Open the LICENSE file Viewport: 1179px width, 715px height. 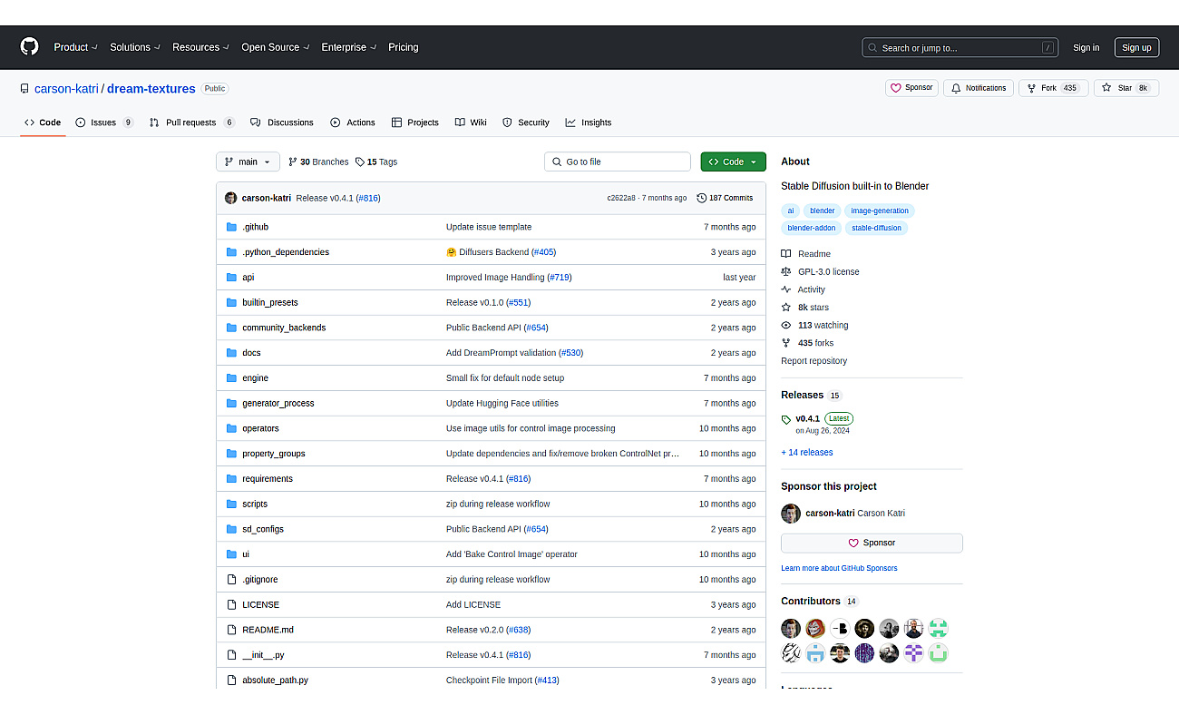pos(261,604)
